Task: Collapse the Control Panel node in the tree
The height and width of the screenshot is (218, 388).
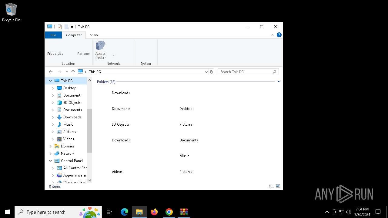Action: tap(51, 161)
